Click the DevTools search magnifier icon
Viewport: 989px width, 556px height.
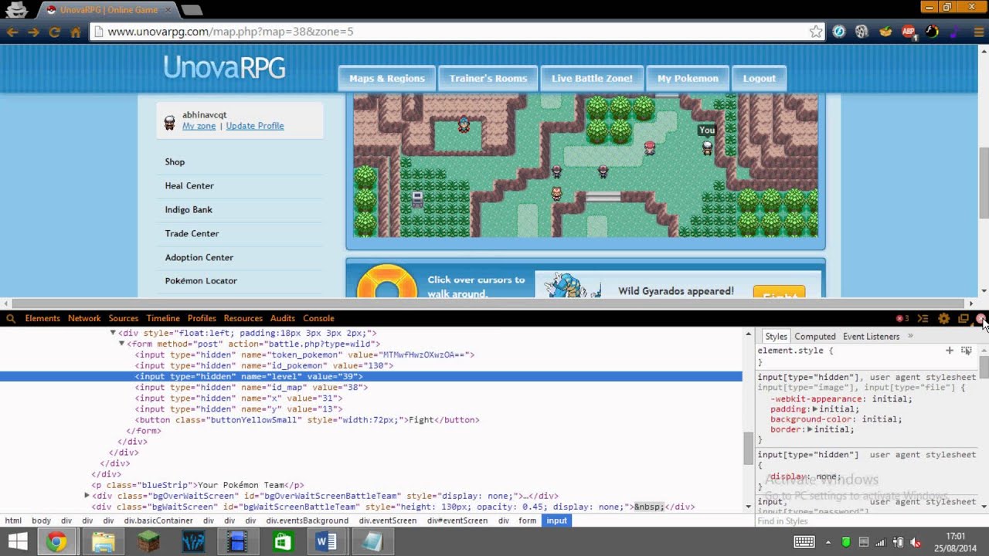pyautogui.click(x=11, y=318)
